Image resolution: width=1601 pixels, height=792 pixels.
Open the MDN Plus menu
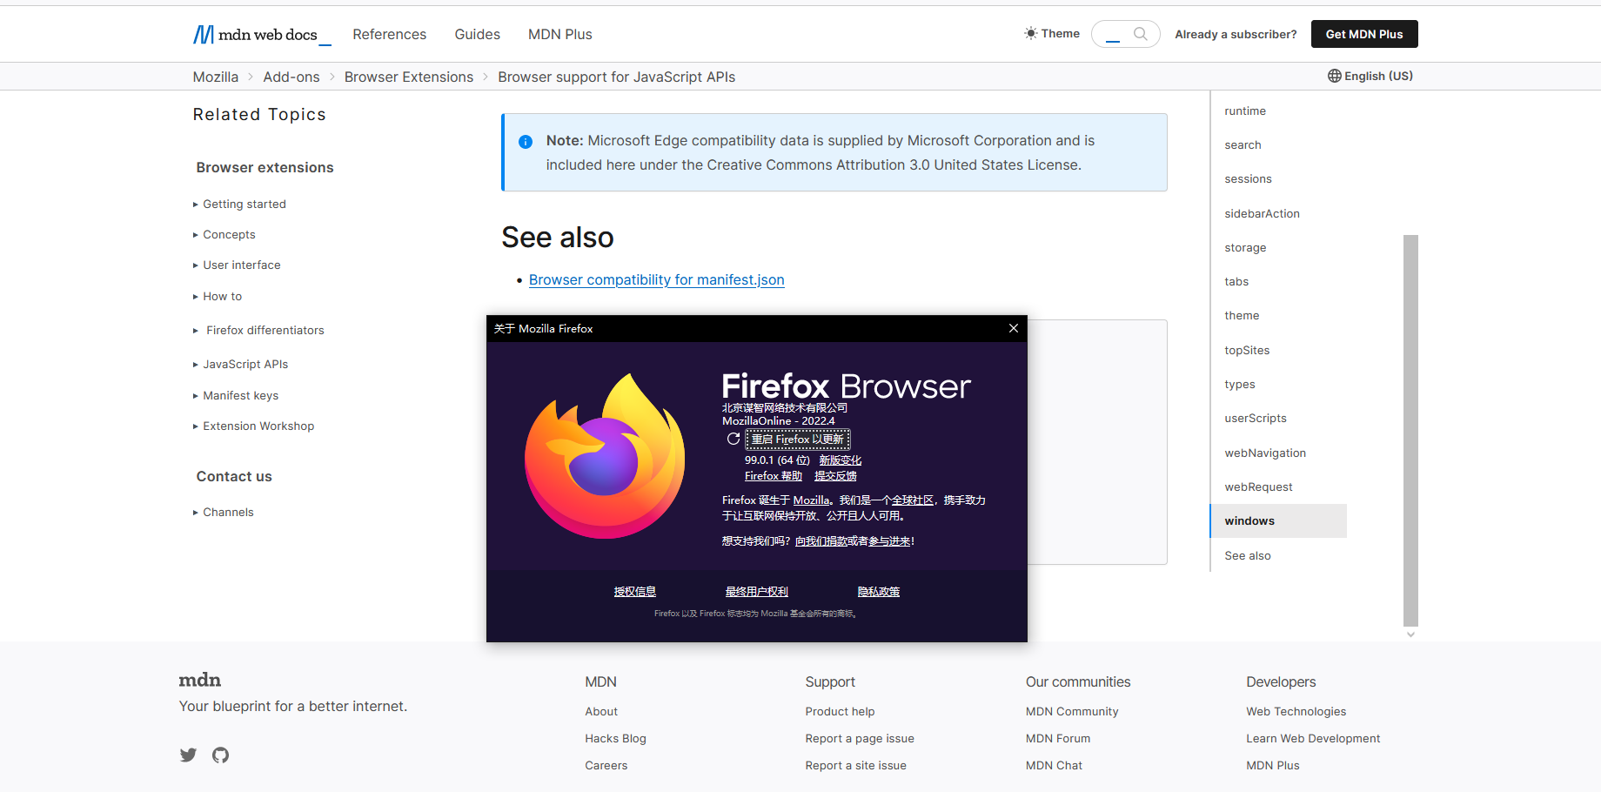[559, 35]
